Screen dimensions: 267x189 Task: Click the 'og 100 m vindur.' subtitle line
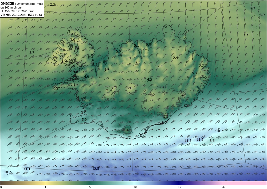[x=11, y=7]
